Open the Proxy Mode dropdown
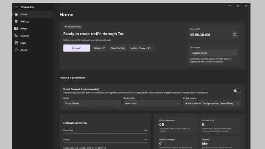 point(92,103)
